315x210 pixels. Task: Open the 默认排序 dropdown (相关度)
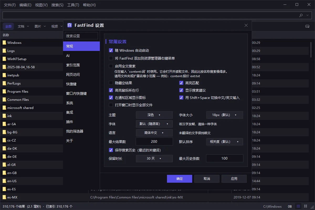click(224, 142)
